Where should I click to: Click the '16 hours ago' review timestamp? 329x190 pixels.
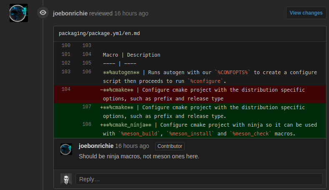[131, 13]
